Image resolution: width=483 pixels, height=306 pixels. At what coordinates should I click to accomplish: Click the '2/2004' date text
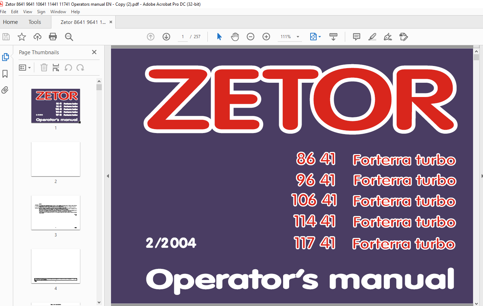171,243
